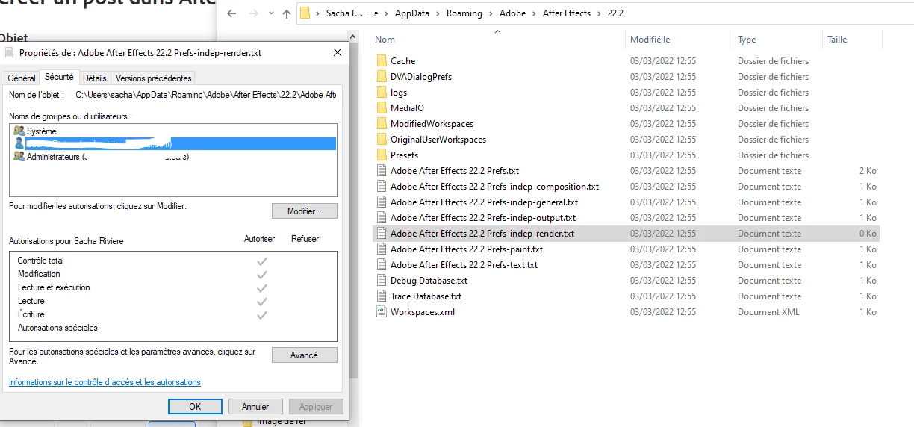Click the Workspaces.xml file icon
The image size is (914, 427).
pyautogui.click(x=382, y=311)
